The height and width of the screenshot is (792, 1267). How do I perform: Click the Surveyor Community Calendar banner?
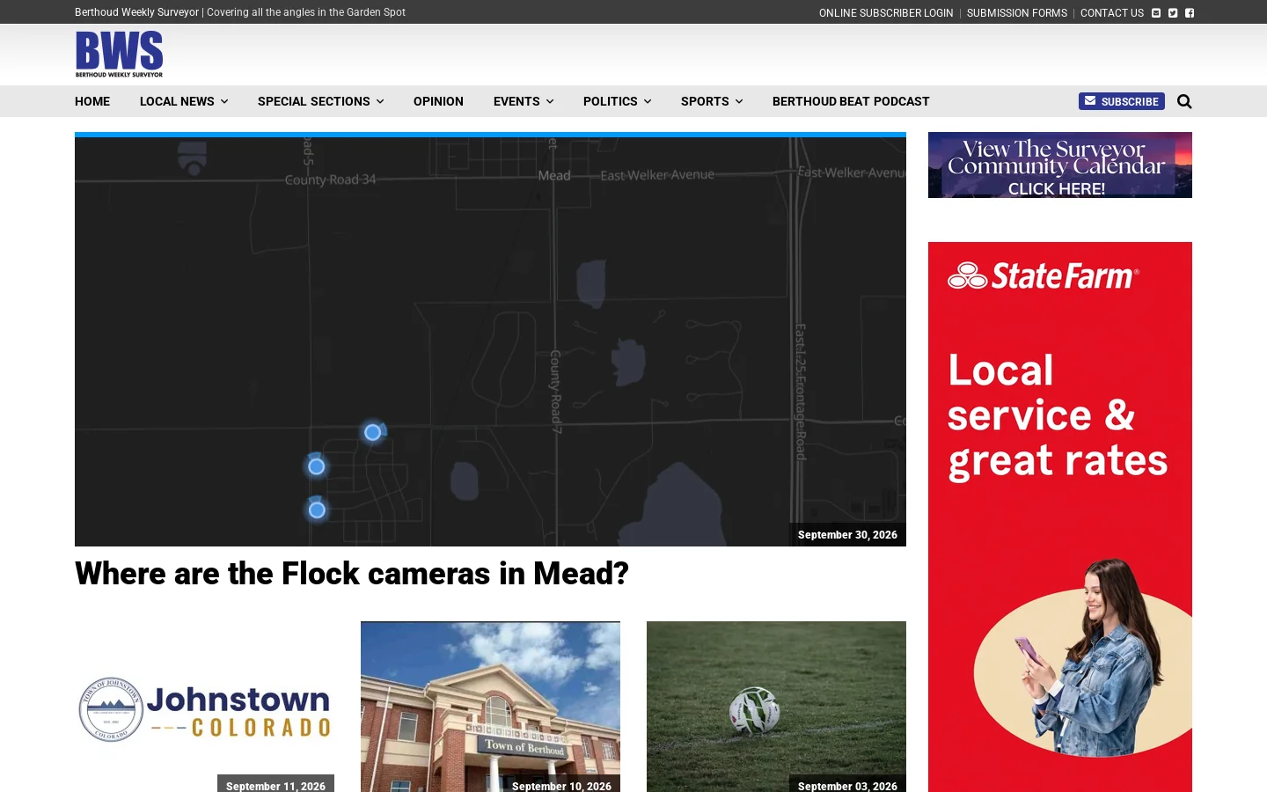click(1060, 165)
